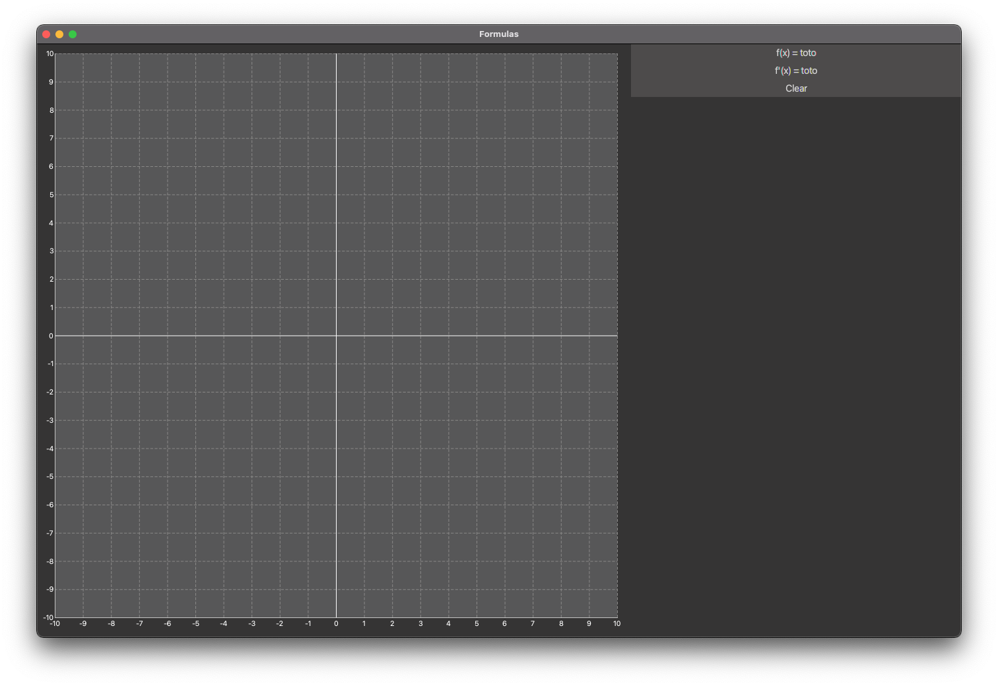998x686 pixels.
Task: Click the graph origin where axes cross
Action: (336, 336)
